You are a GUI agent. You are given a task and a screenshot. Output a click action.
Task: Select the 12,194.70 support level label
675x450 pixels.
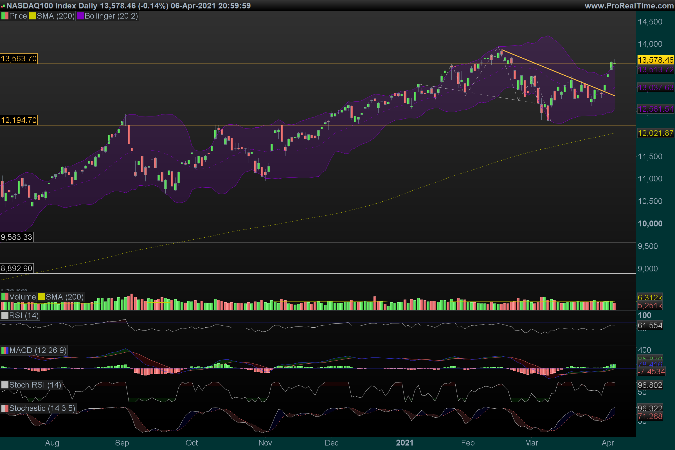click(19, 120)
